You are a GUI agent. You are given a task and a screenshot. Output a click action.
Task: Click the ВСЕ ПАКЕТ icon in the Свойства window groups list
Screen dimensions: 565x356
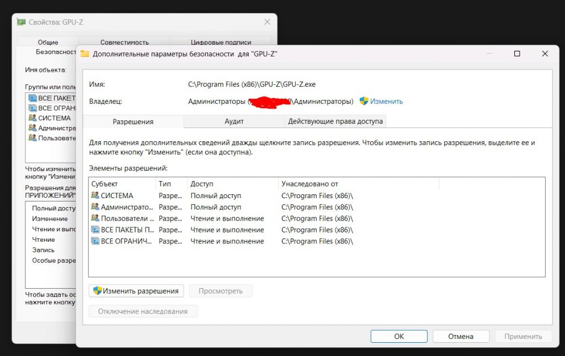coord(33,98)
